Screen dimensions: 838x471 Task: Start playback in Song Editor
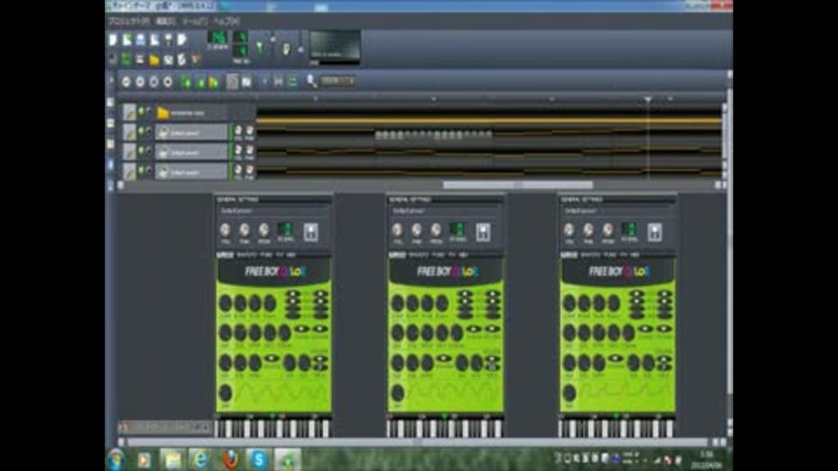[127, 82]
